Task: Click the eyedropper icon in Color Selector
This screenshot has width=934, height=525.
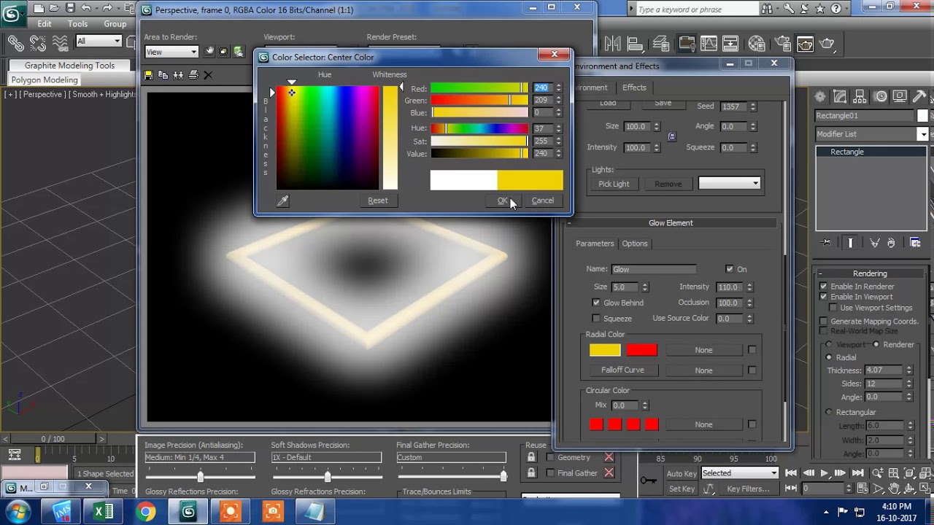Action: pos(282,201)
